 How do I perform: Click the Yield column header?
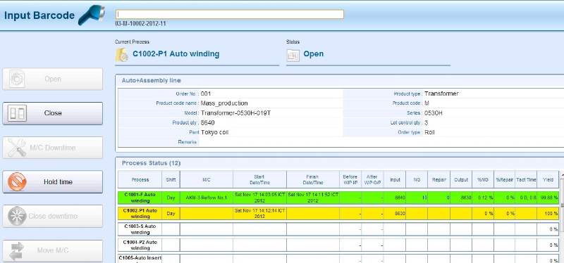548,180
